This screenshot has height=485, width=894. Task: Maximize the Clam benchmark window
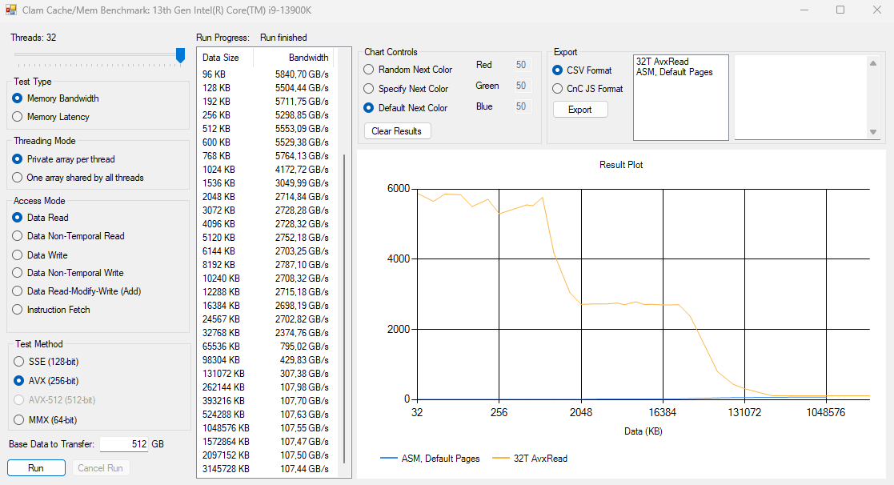pyautogui.click(x=840, y=10)
